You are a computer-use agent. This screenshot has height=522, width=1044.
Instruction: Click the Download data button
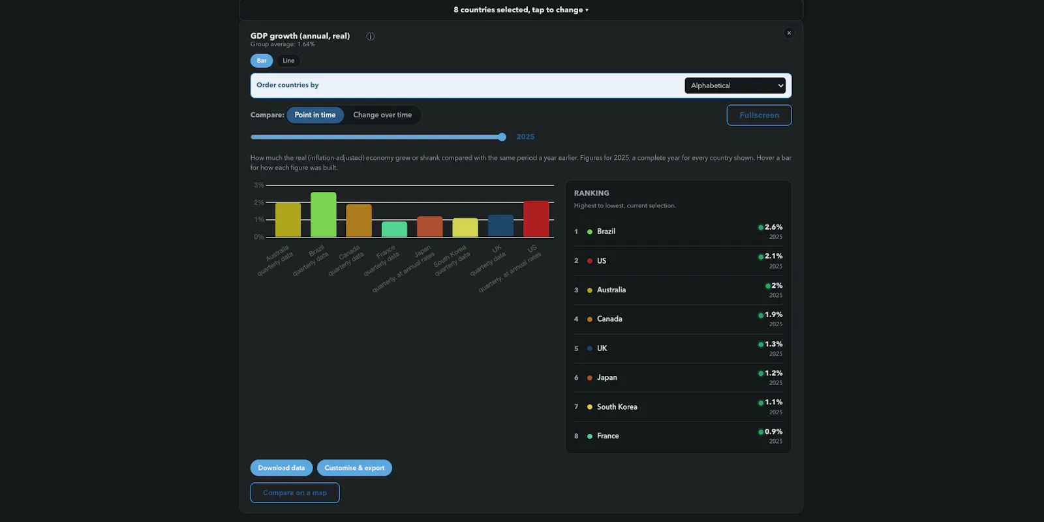[281, 468]
